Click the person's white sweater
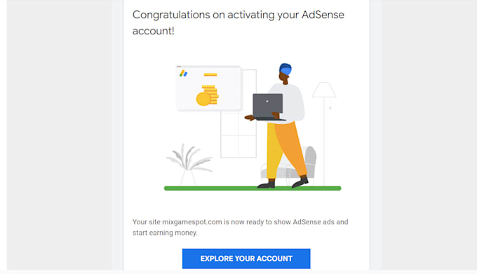Viewport: 477px width, 274px height. click(288, 103)
